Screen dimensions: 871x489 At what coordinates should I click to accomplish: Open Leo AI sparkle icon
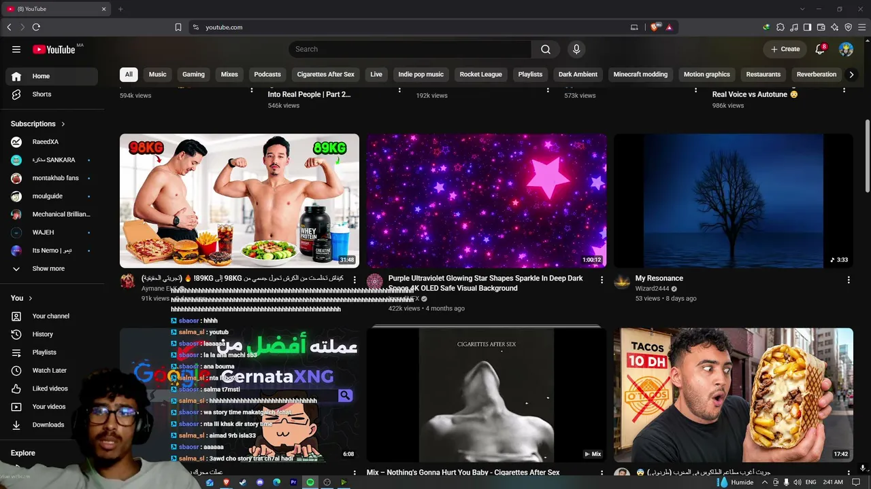[835, 27]
